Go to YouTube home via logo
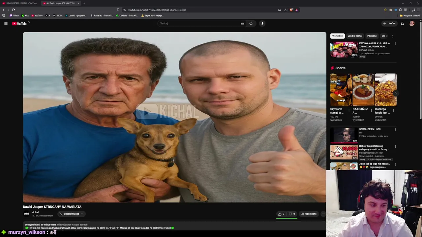This screenshot has width=422, height=237. coord(20,23)
